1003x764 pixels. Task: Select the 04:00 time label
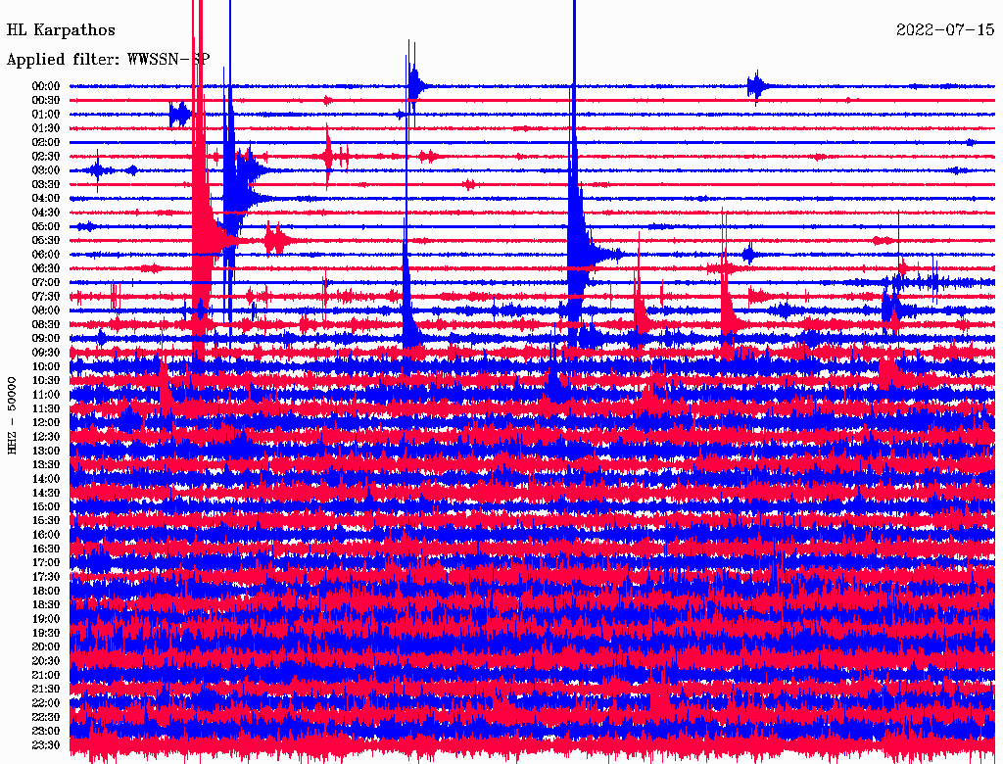pyautogui.click(x=46, y=199)
